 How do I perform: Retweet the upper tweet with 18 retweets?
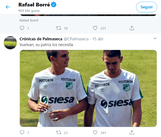coord(58,28)
